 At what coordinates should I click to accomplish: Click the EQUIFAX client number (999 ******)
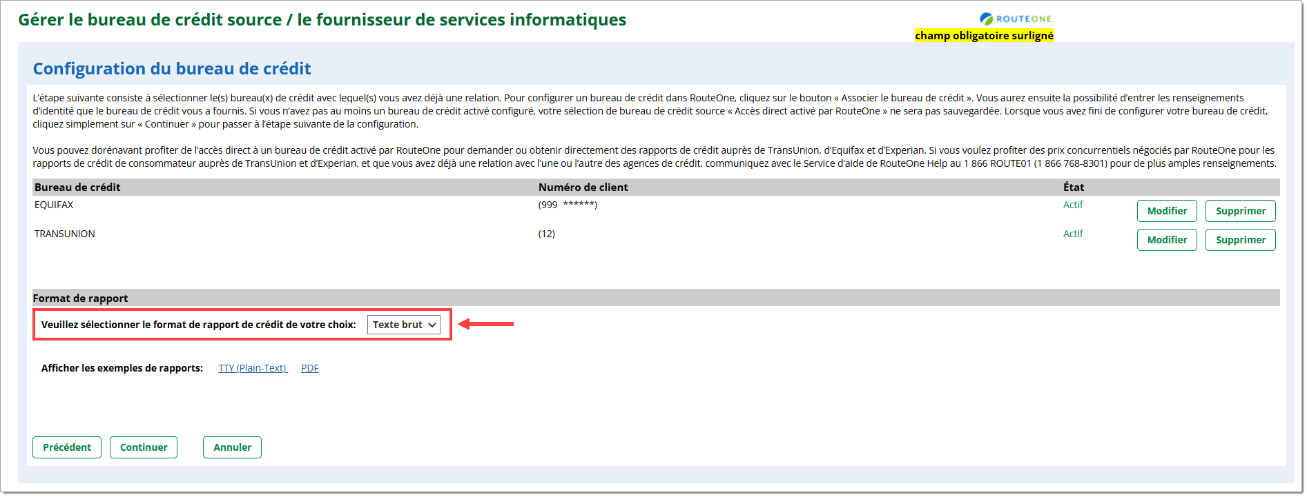[x=568, y=205]
